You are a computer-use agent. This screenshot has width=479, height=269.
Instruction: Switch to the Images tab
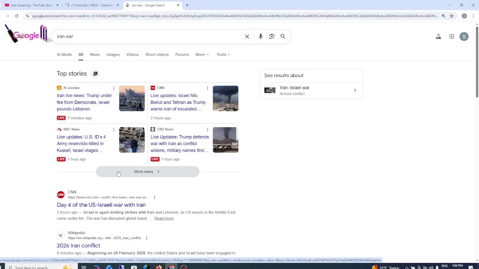click(113, 55)
